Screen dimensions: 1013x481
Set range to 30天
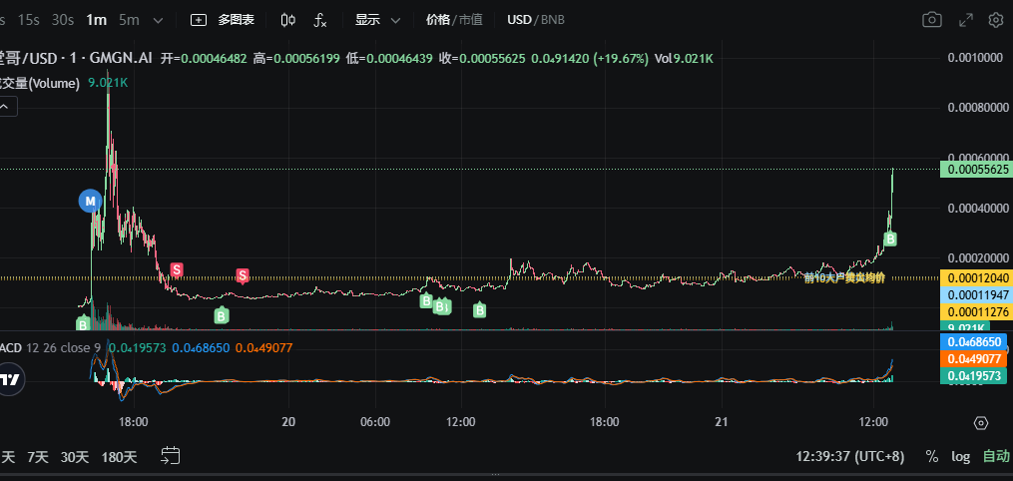coord(75,457)
